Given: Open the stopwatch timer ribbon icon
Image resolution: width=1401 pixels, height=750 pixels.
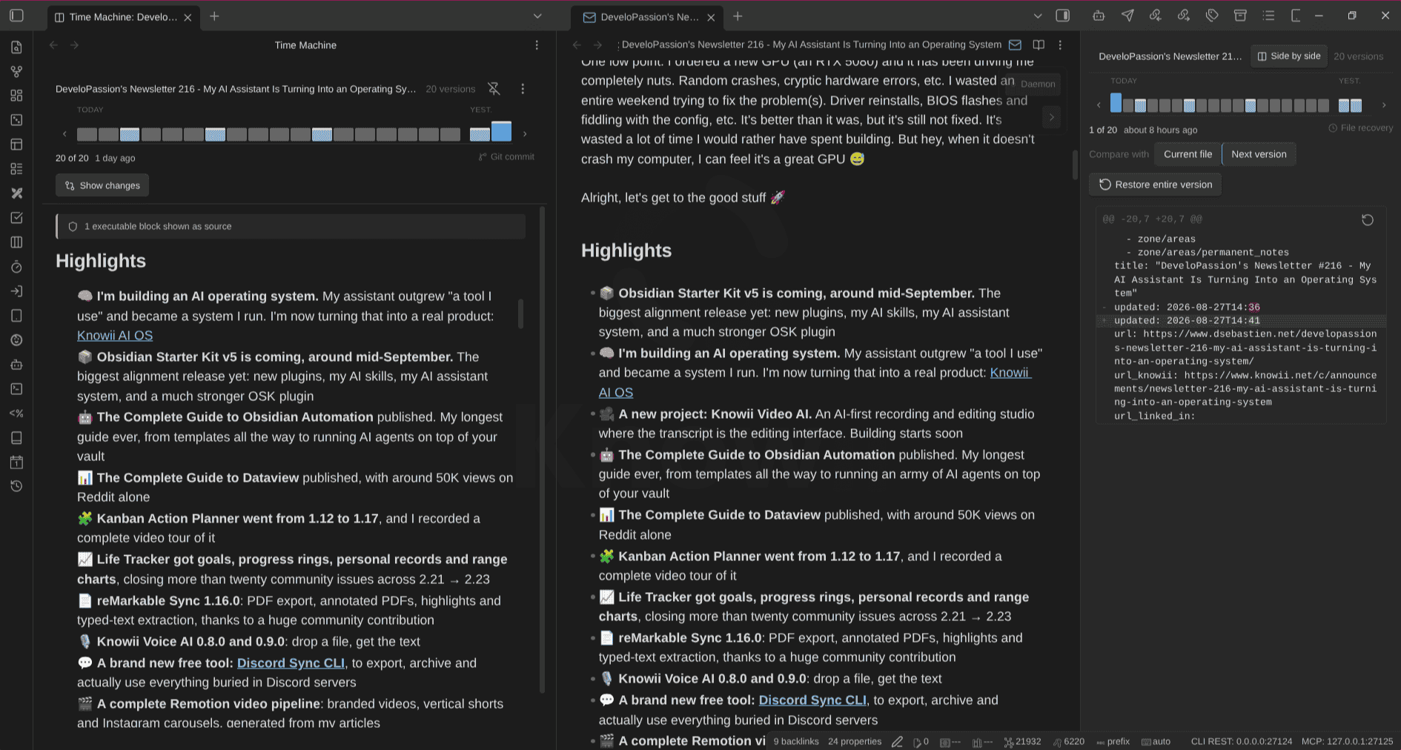Looking at the screenshot, I should tap(16, 267).
